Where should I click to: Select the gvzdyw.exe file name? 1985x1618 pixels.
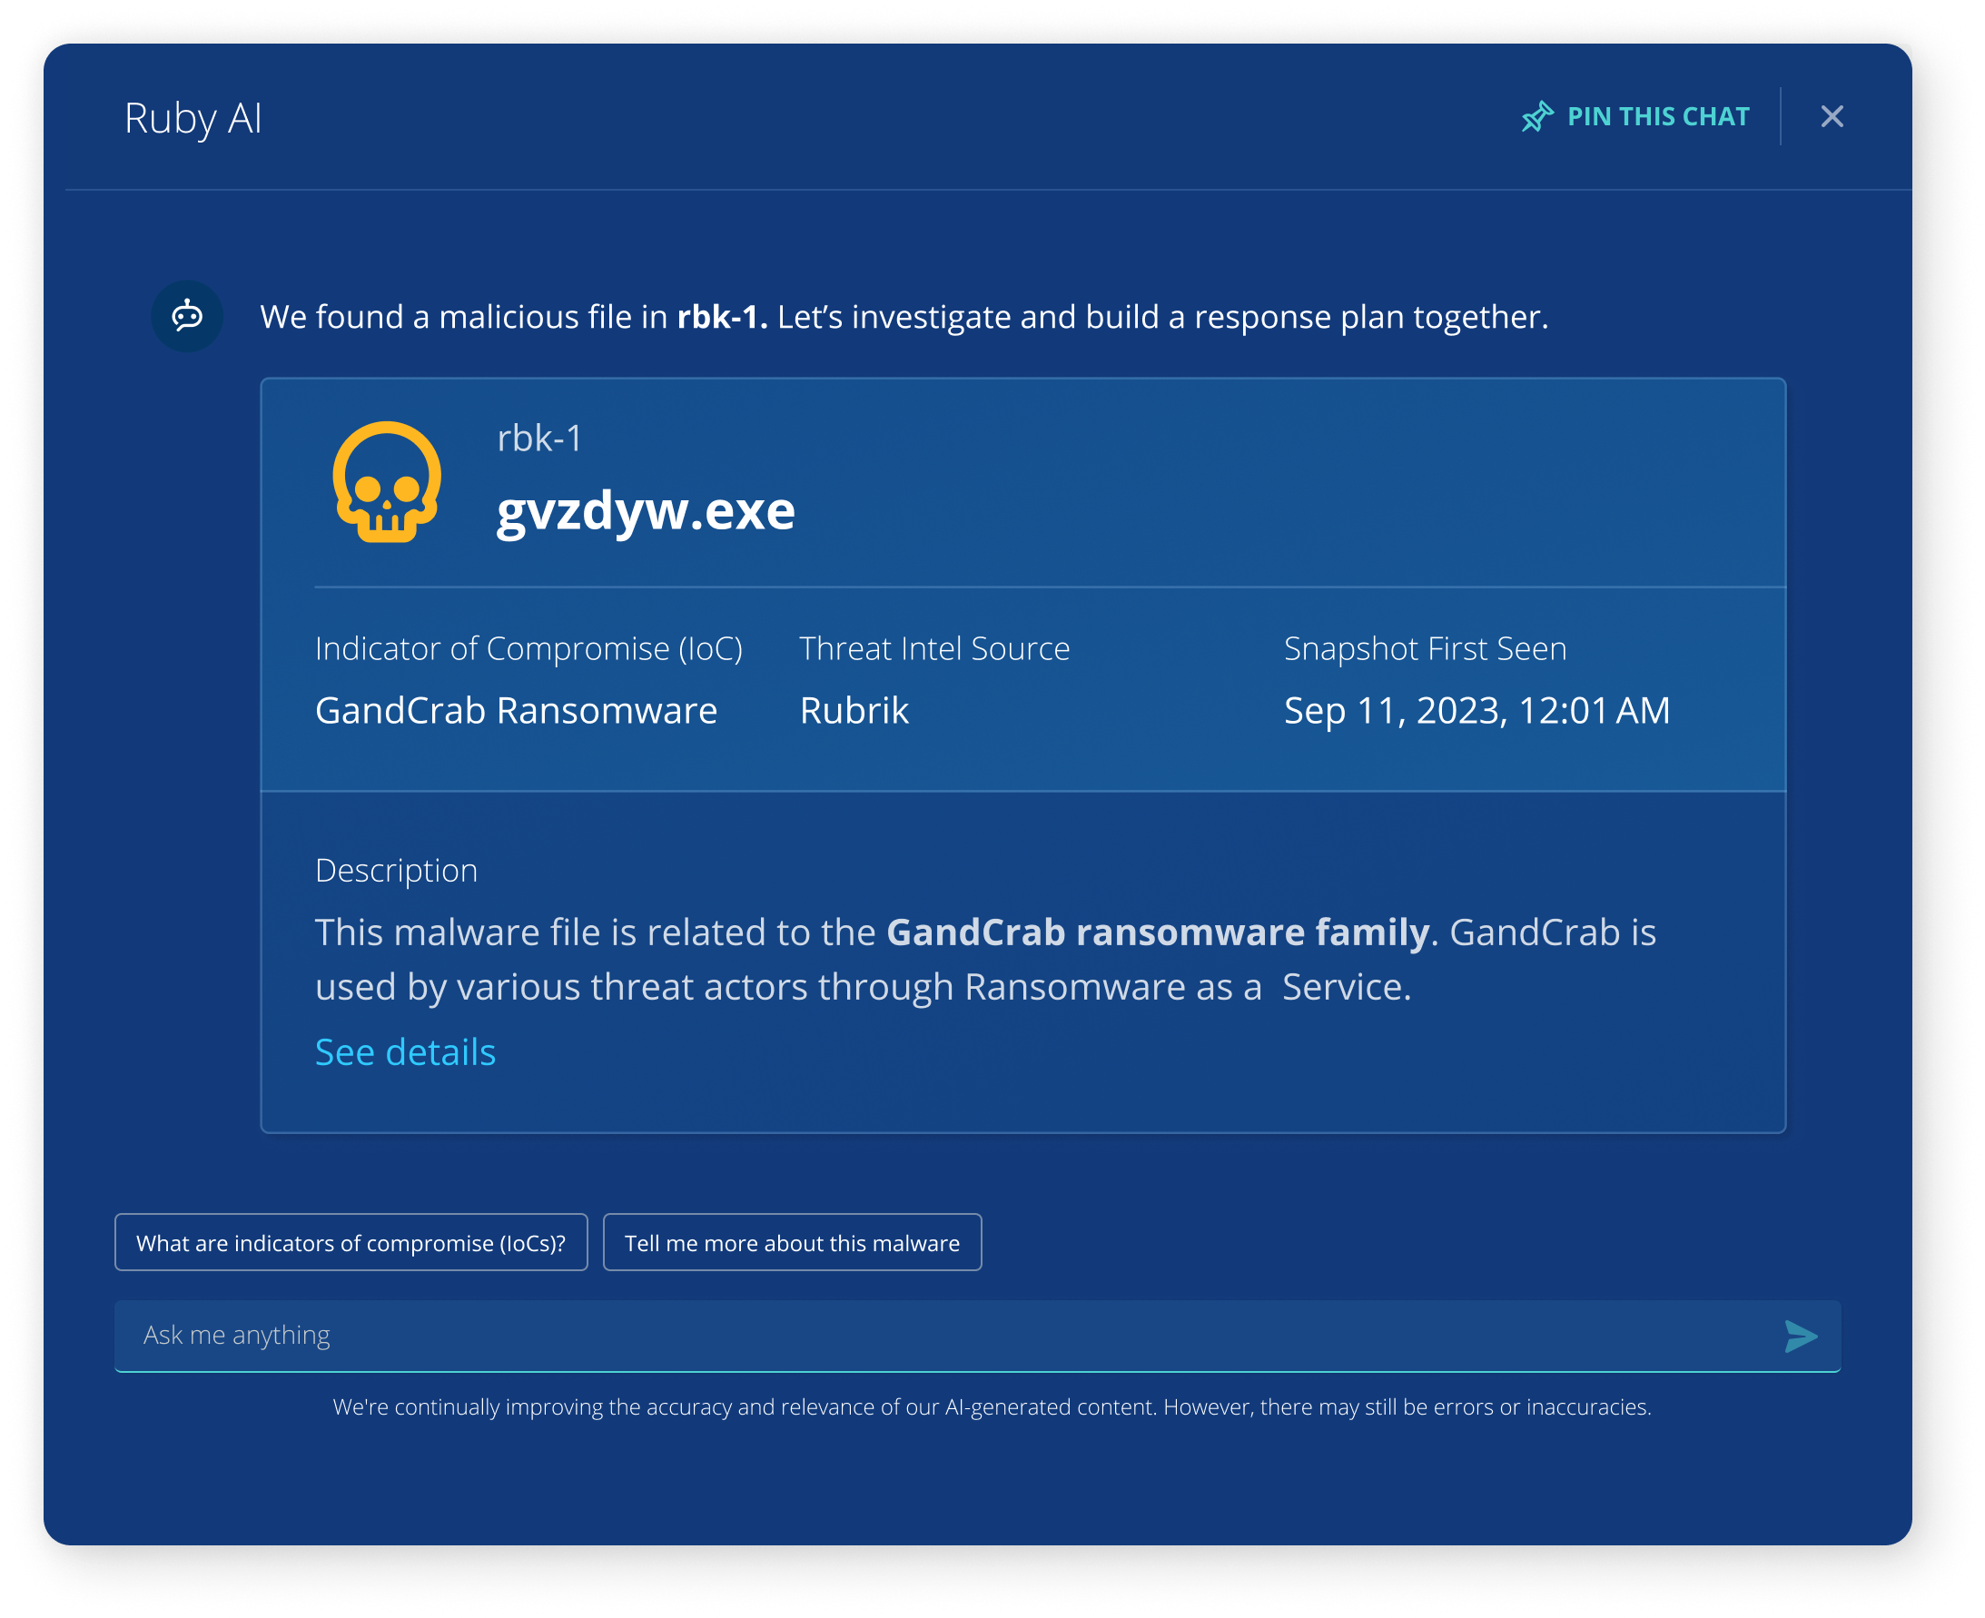[x=646, y=511]
